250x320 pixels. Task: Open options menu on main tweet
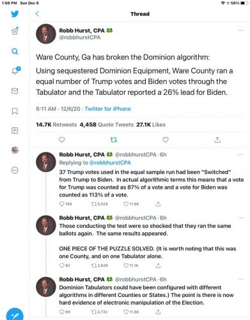pyautogui.click(x=241, y=31)
